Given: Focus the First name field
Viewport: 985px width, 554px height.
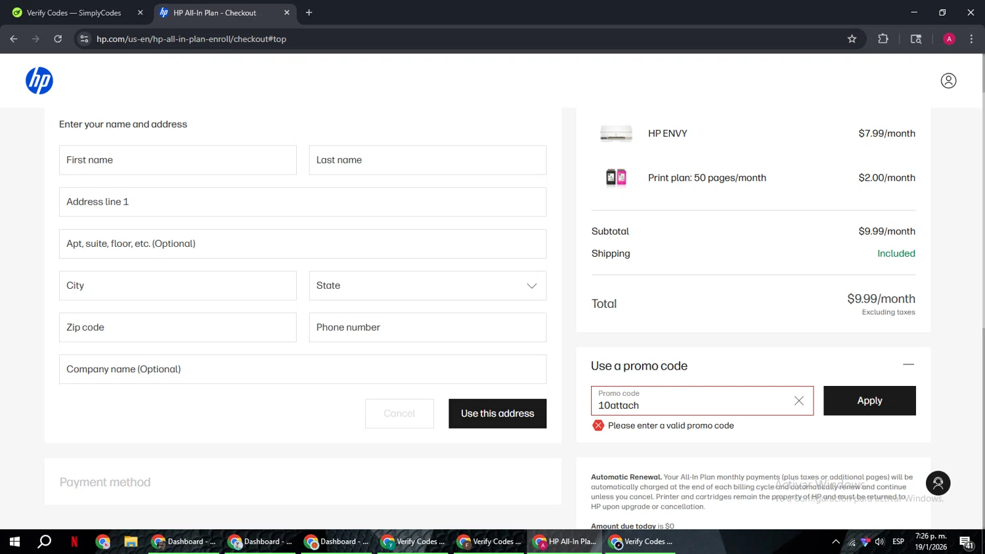Looking at the screenshot, I should point(177,160).
